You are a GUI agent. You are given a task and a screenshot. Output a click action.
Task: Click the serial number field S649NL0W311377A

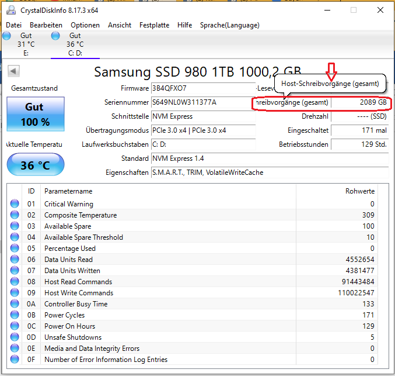point(203,102)
